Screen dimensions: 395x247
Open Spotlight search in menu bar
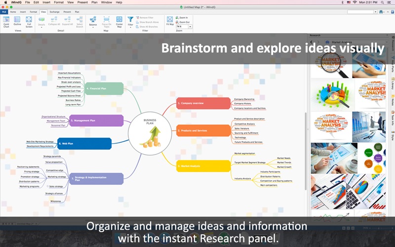(x=382, y=2)
